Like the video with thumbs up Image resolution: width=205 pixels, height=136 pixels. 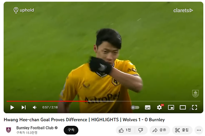[x=125, y=130]
